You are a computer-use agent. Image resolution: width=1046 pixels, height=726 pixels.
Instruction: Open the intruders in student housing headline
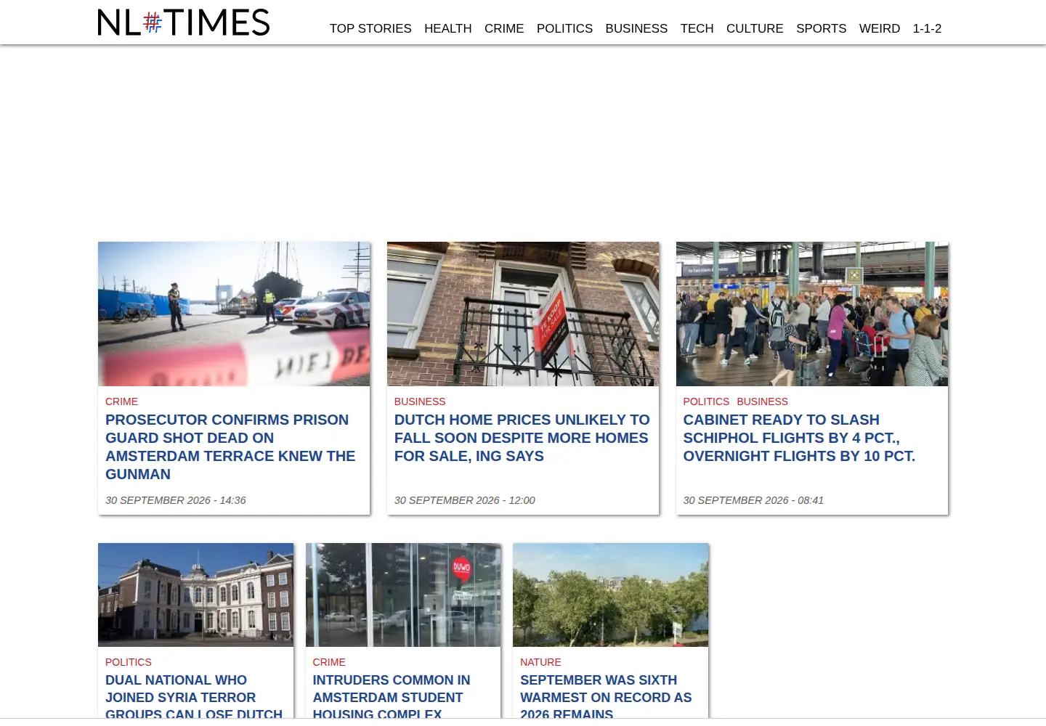(x=392, y=697)
